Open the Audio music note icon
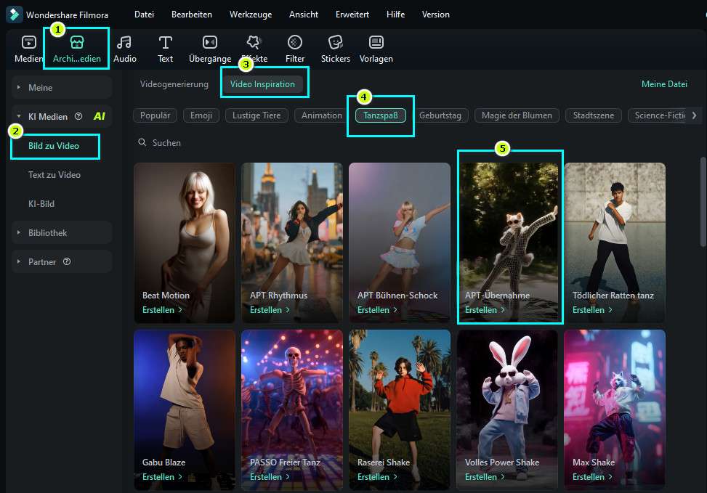This screenshot has height=493, width=707. click(124, 42)
